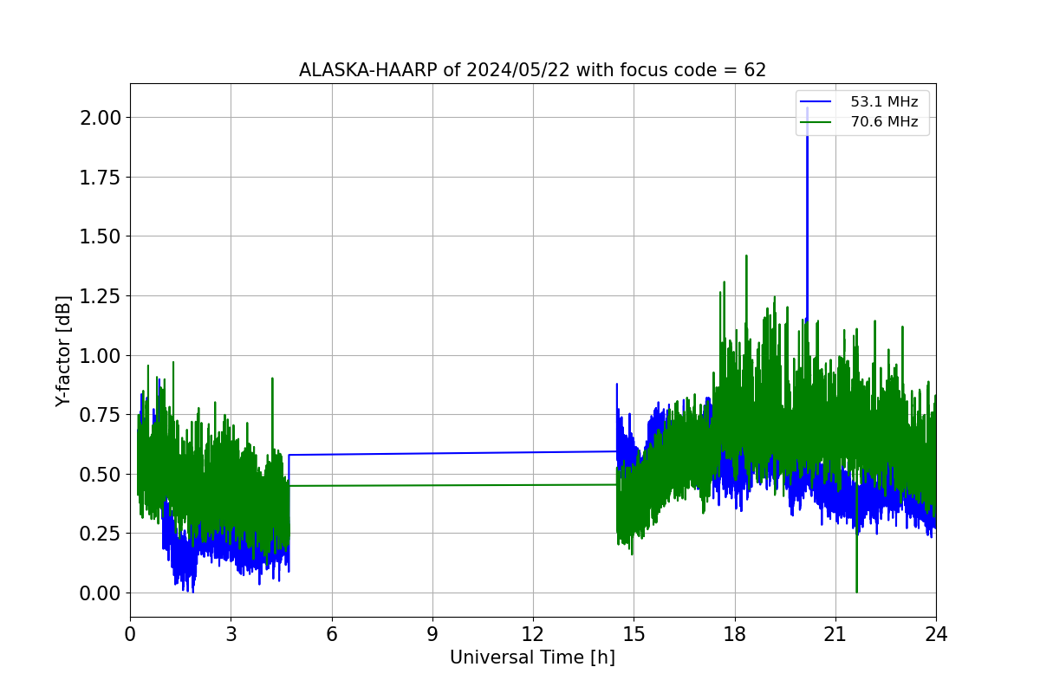Click the 0.25 y-axis tick label
Viewport: 1040px width, 693px height.
[100, 534]
